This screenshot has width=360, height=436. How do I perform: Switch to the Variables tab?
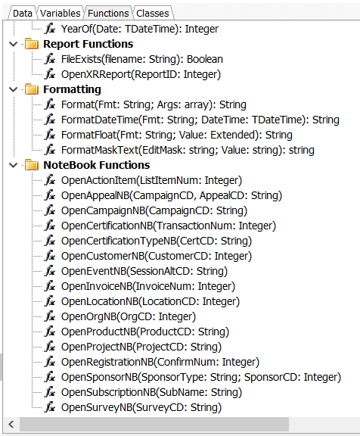[x=61, y=13]
